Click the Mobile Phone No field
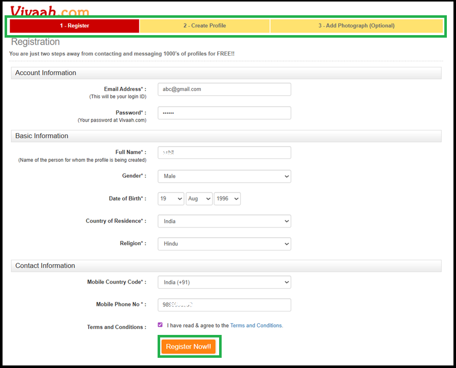This screenshot has height=368, width=456. pos(224,305)
